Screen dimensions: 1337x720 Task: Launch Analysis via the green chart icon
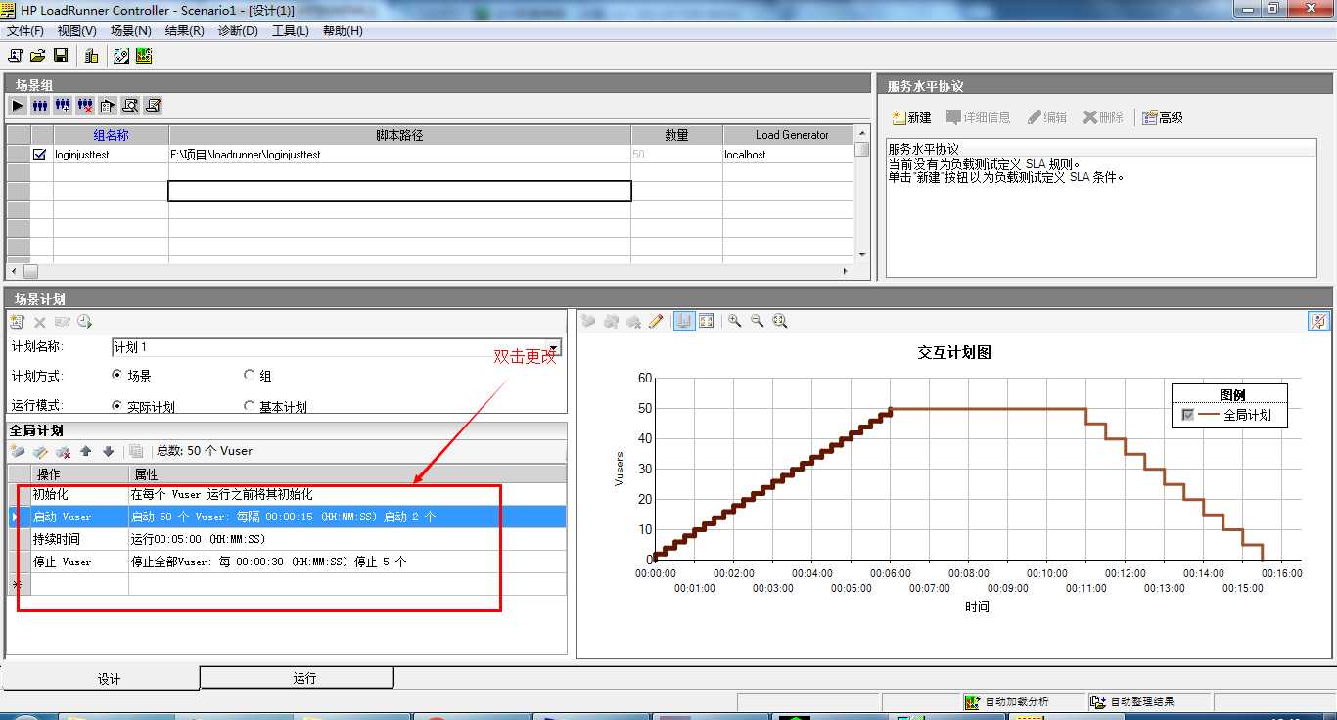point(144,56)
